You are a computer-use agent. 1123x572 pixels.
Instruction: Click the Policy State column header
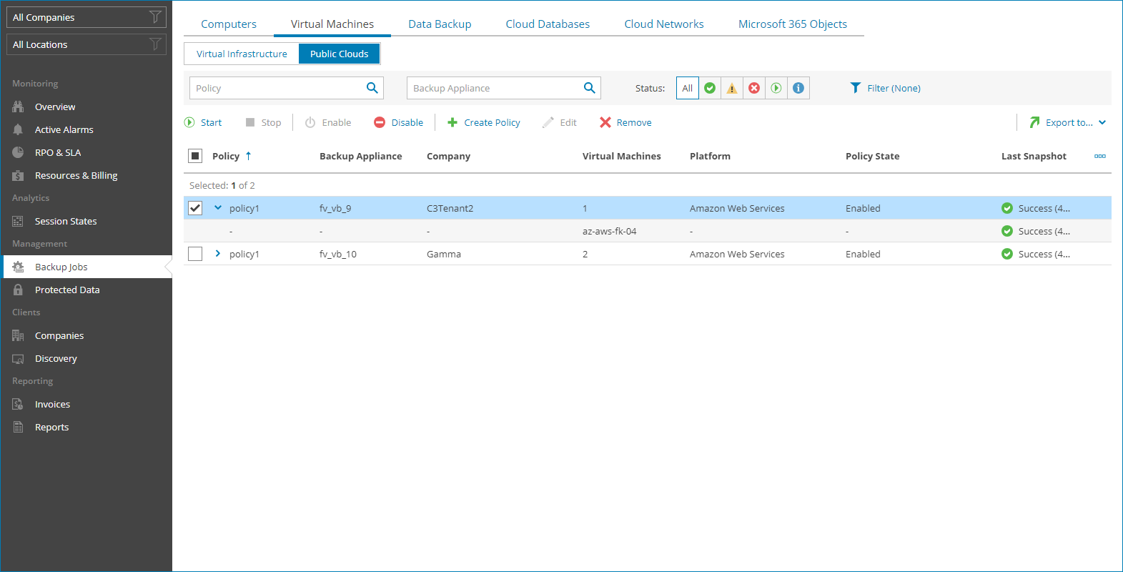tap(872, 156)
